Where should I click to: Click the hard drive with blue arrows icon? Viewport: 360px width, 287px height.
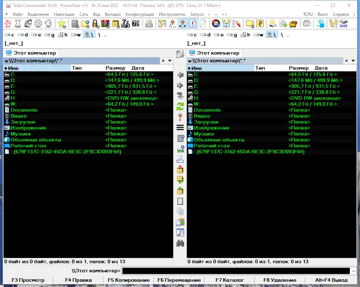click(x=344, y=23)
